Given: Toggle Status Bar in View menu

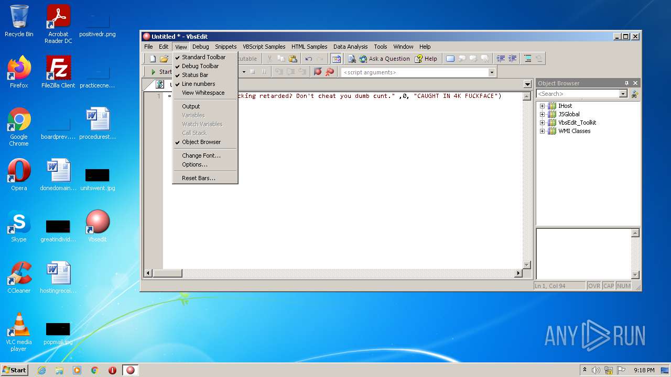Looking at the screenshot, I should (205, 75).
